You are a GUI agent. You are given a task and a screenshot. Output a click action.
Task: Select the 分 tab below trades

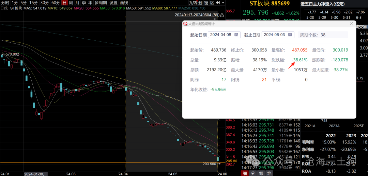[x=252, y=173]
